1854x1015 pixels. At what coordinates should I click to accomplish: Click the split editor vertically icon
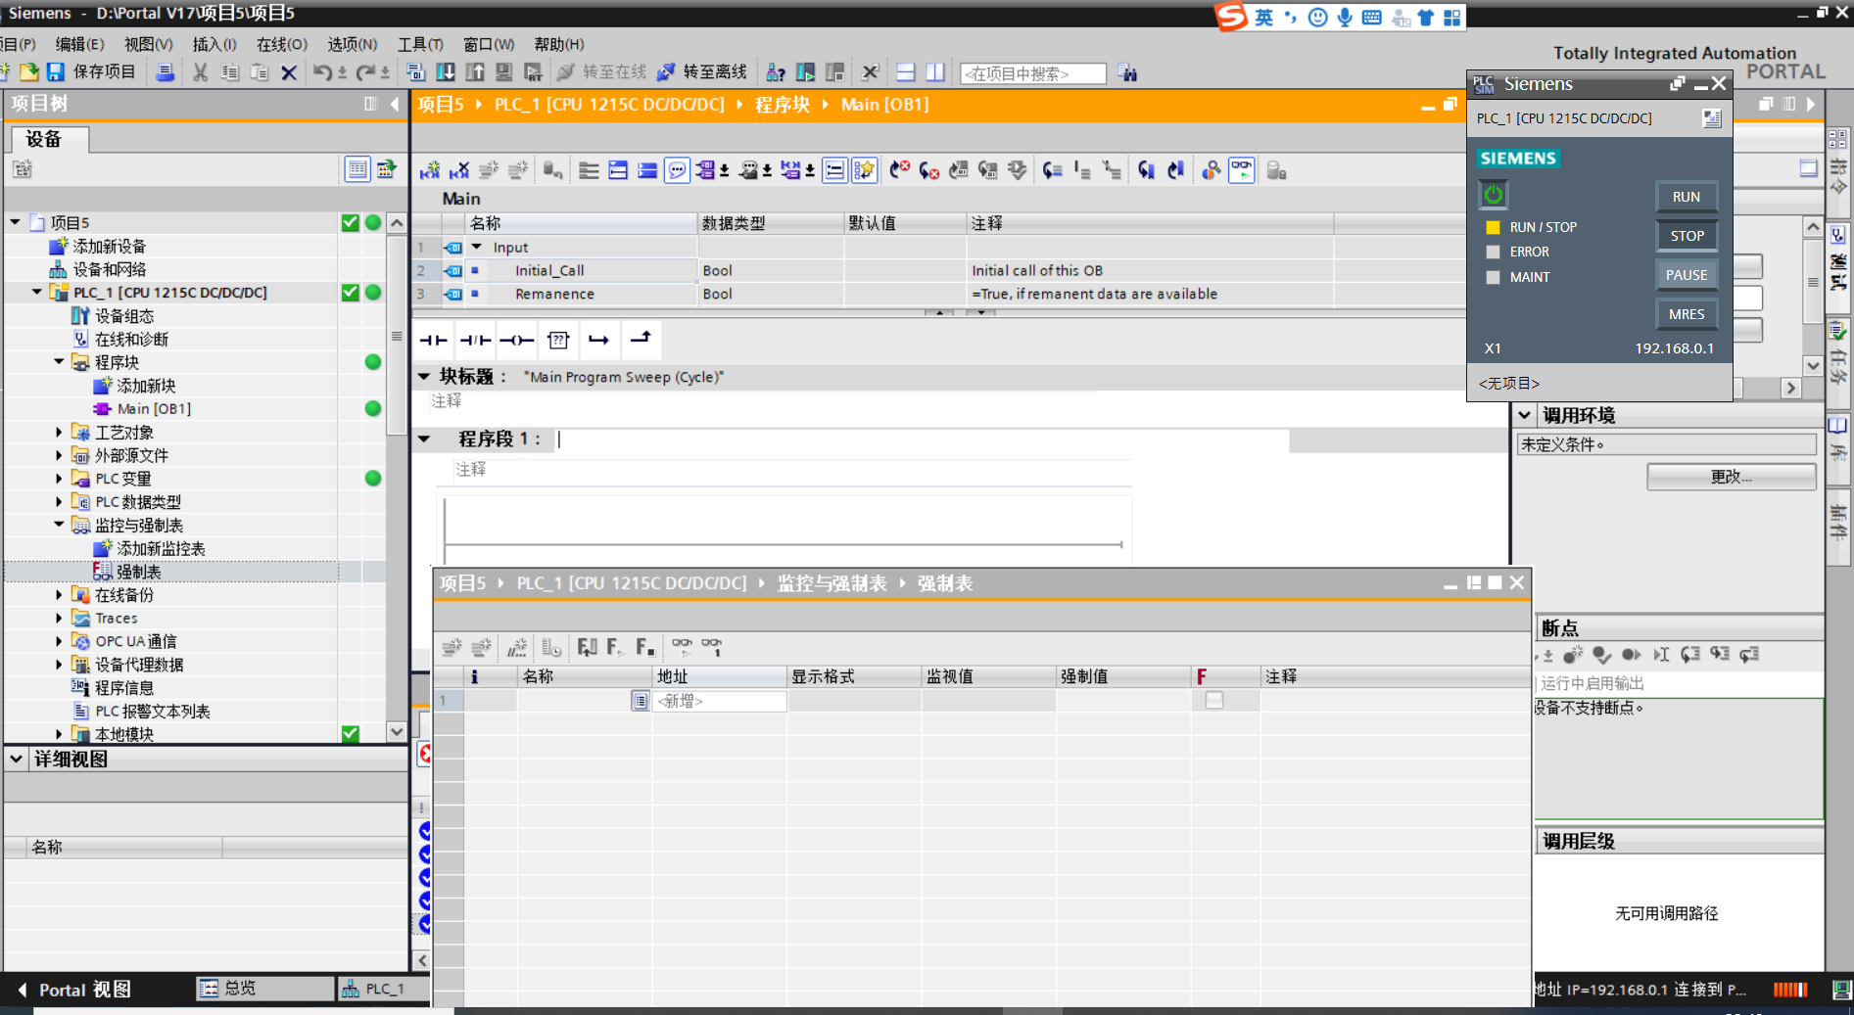click(935, 72)
